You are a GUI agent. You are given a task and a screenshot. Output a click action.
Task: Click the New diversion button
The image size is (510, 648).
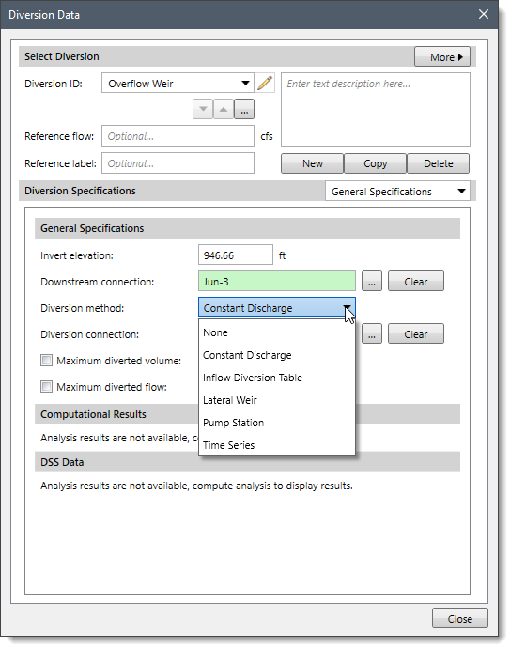tap(312, 163)
